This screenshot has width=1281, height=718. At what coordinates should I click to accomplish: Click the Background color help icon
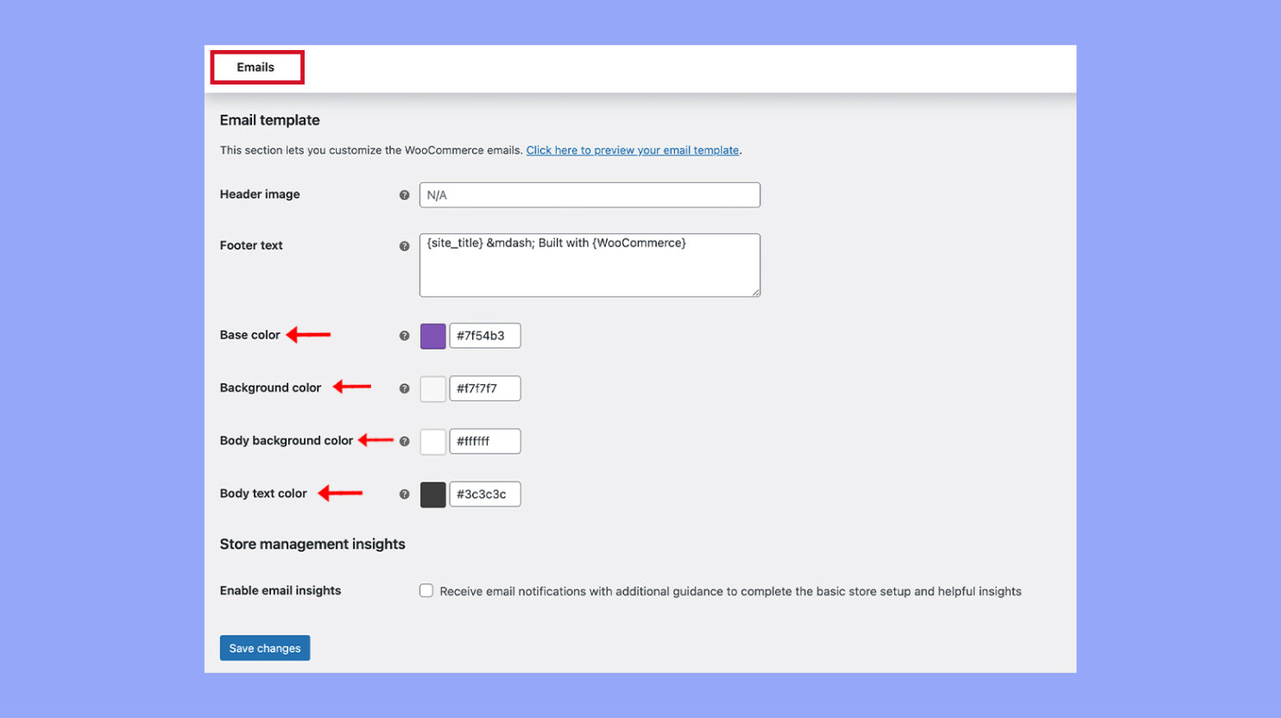pos(404,388)
